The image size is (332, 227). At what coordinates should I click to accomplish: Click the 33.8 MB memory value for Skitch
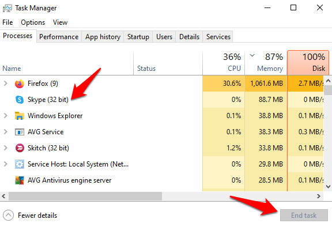(x=271, y=148)
